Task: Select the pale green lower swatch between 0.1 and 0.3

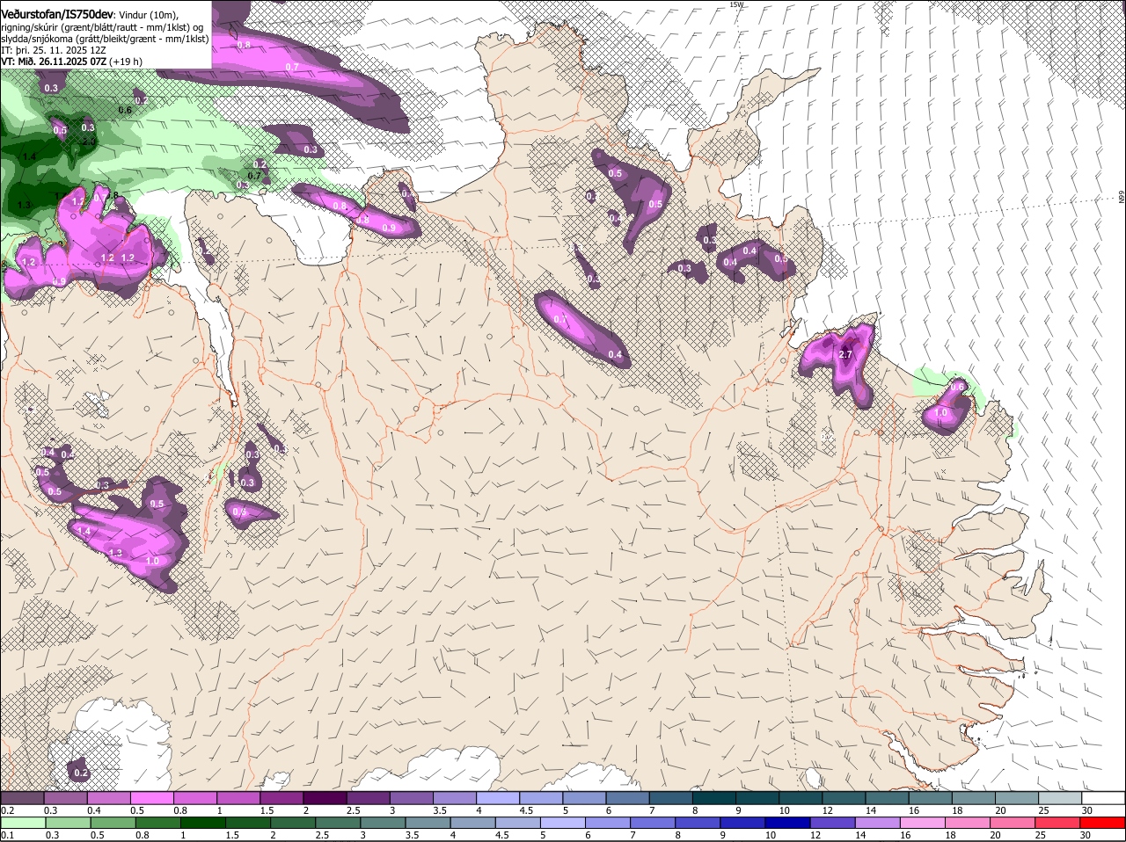Action: click(x=22, y=823)
